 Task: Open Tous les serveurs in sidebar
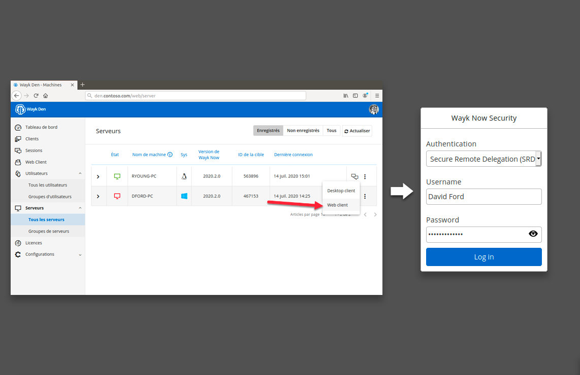click(x=48, y=219)
